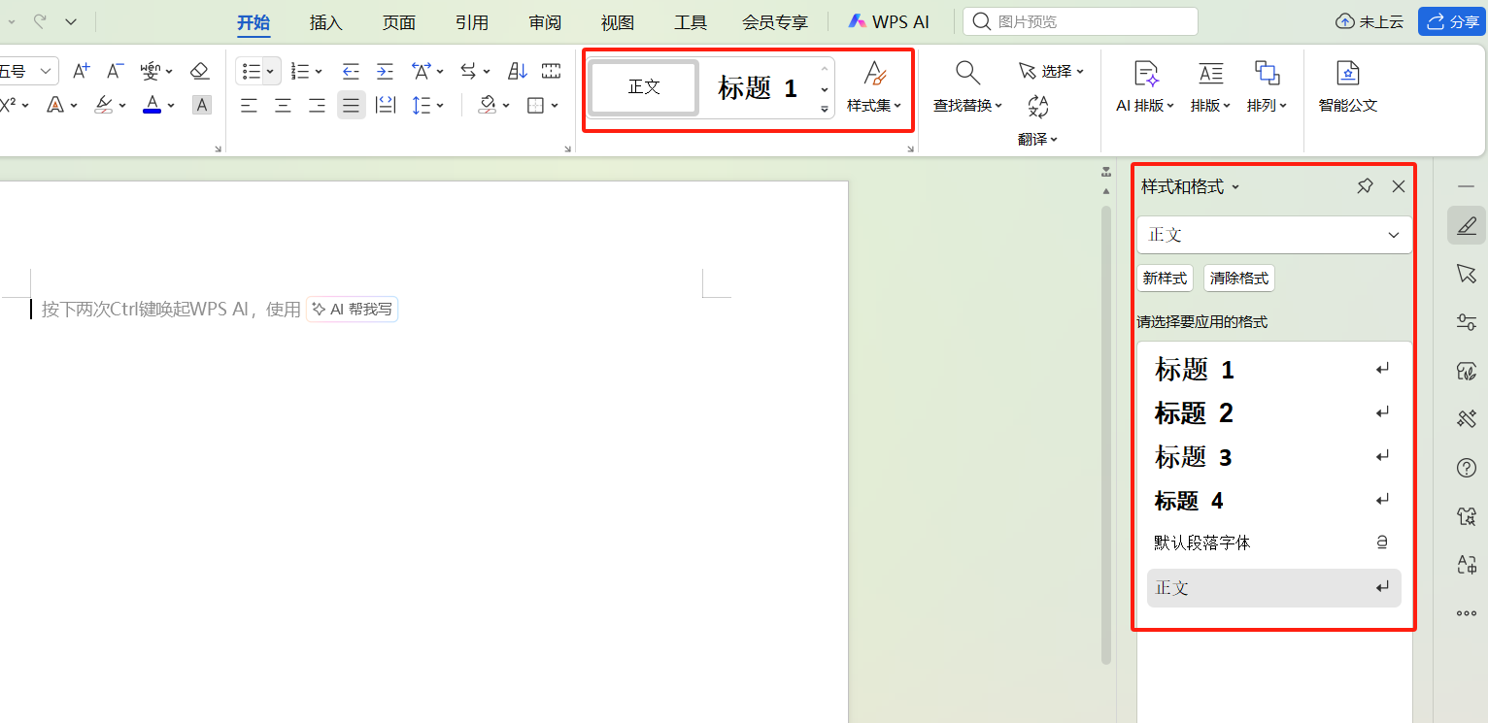Select the clear formatting eraser icon
The width and height of the screenshot is (1488, 723).
click(199, 70)
